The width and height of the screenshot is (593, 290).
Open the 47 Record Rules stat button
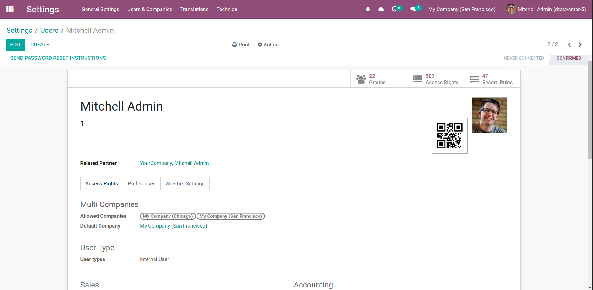492,79
